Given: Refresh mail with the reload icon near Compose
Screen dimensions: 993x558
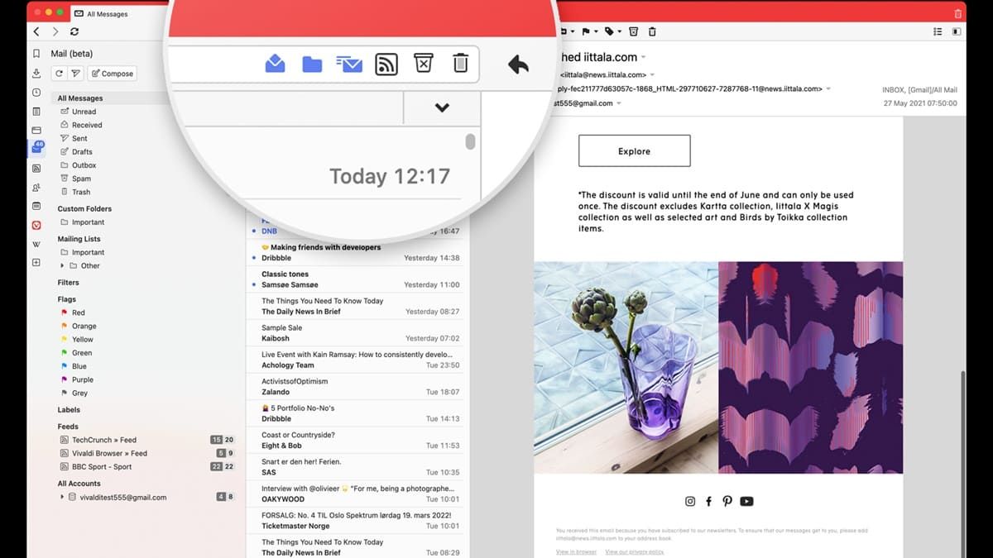Looking at the screenshot, I should pyautogui.click(x=58, y=73).
